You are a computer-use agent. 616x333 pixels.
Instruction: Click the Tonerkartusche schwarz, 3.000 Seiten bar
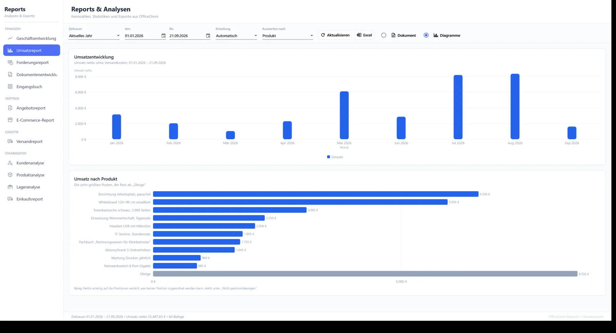click(x=230, y=210)
